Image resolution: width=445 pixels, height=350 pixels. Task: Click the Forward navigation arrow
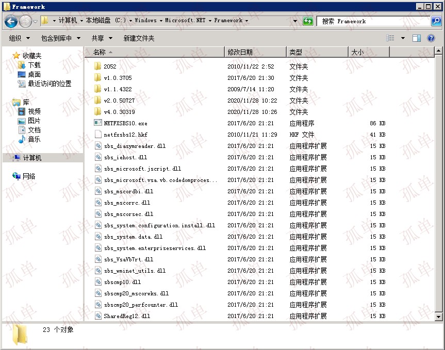tap(26, 21)
